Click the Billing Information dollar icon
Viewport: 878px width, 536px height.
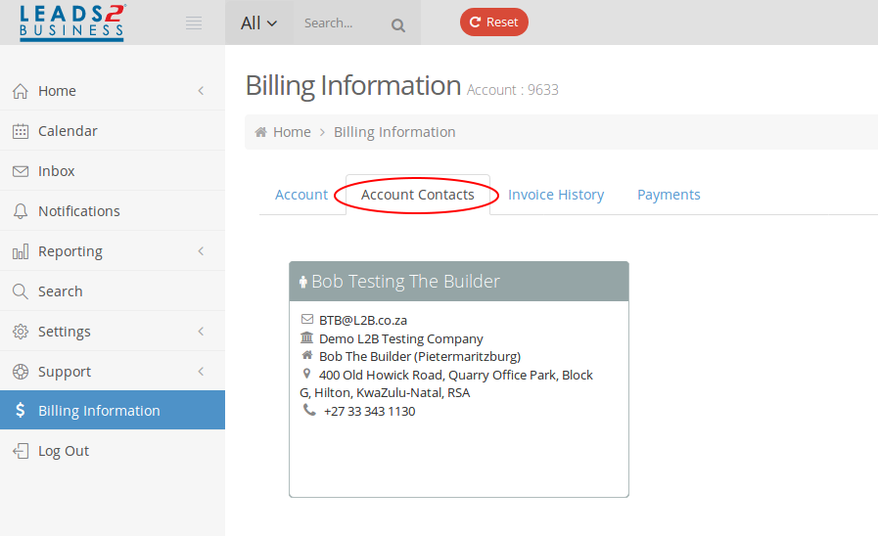[21, 410]
